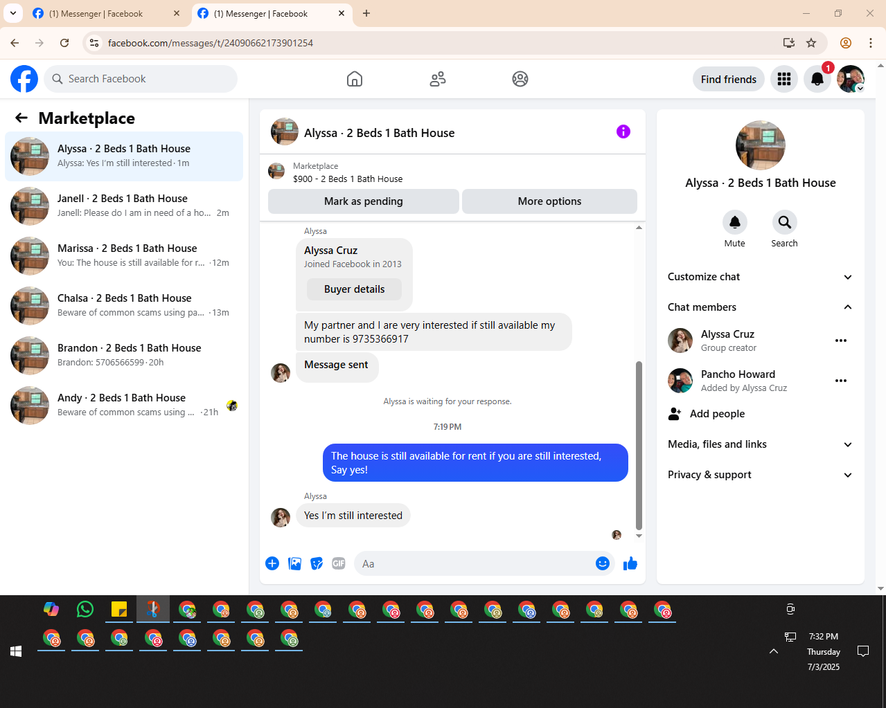Open Marissa 2 Beds 1 Bath House chat

124,256
